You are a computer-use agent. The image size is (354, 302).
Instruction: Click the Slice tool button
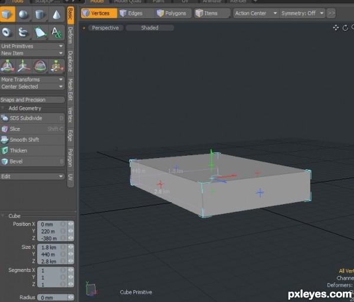(32, 129)
